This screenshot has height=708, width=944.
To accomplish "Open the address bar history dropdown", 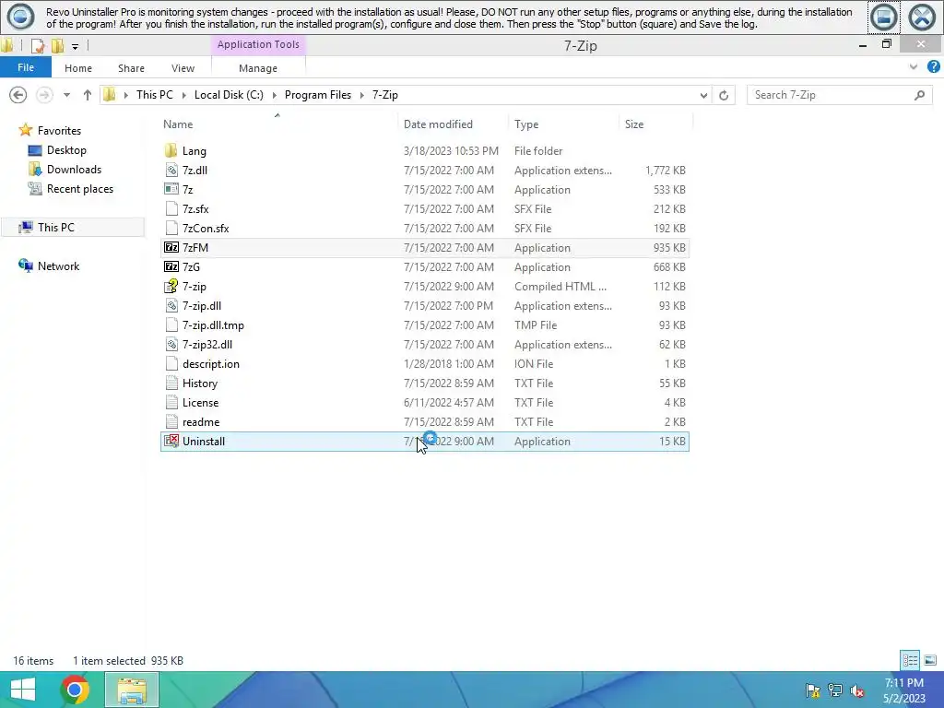I will [x=703, y=95].
